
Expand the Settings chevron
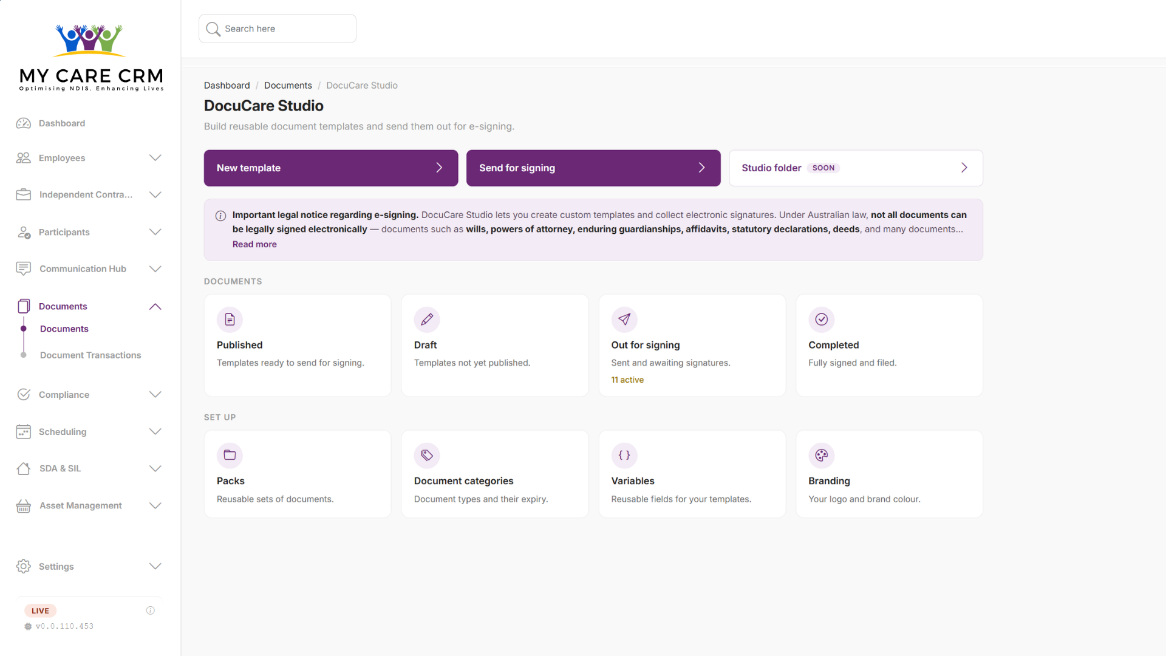pyautogui.click(x=155, y=566)
